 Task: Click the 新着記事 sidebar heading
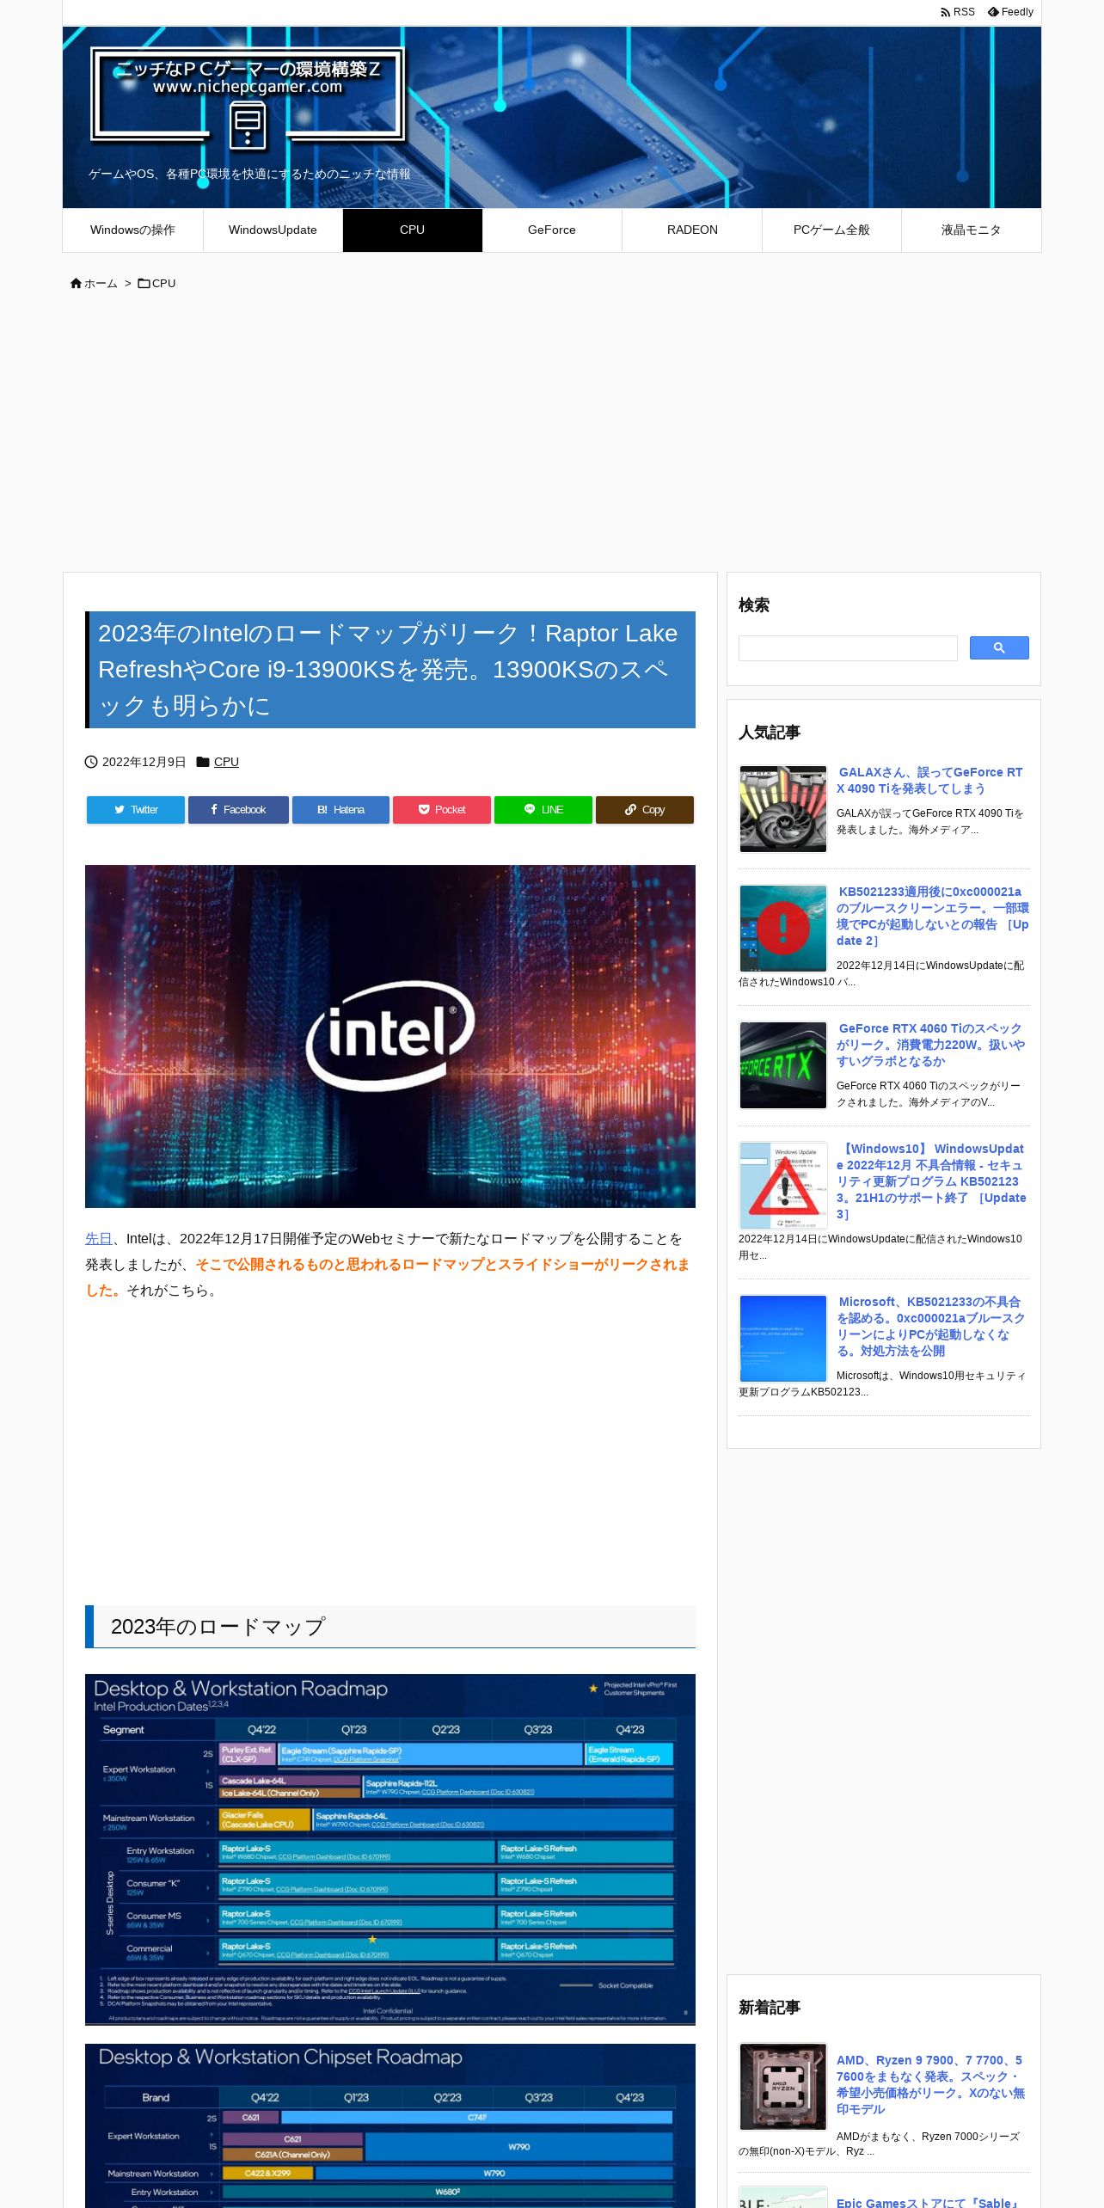(x=770, y=2008)
